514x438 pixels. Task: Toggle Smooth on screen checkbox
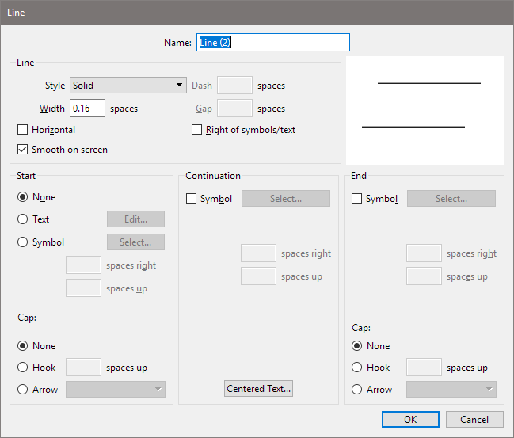(22, 150)
